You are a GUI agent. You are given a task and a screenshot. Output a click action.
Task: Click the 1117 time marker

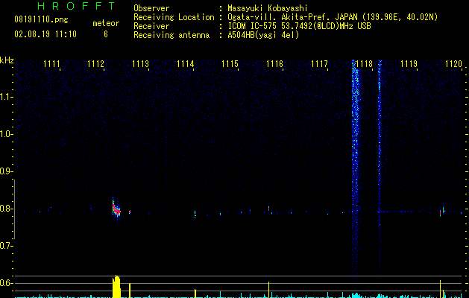(319, 64)
